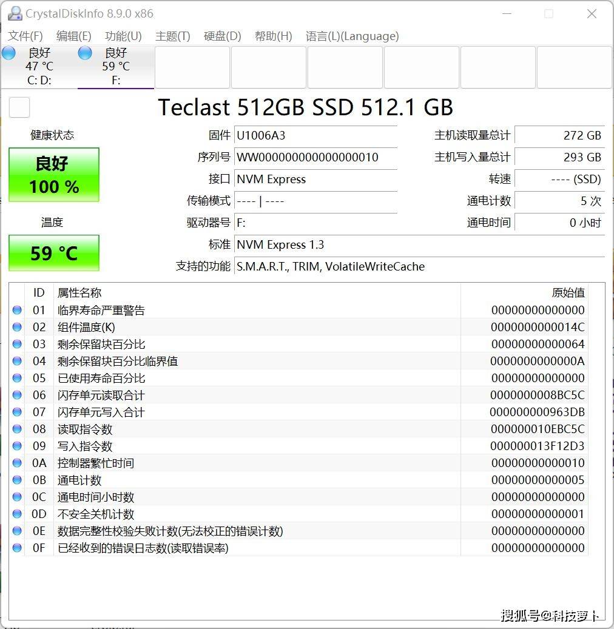Open the 功能(U) menu

pyautogui.click(x=123, y=36)
